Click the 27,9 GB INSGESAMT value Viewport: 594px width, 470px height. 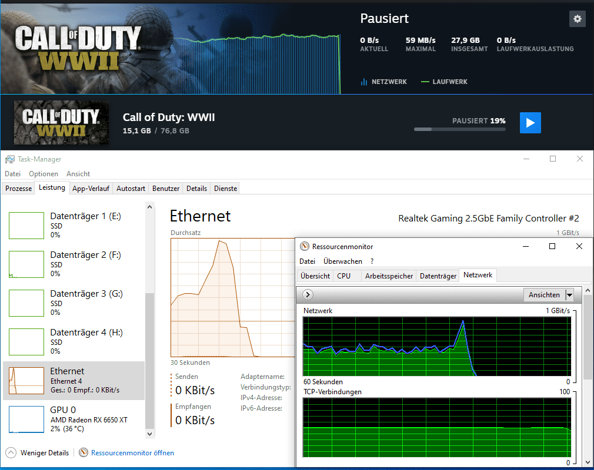[465, 41]
